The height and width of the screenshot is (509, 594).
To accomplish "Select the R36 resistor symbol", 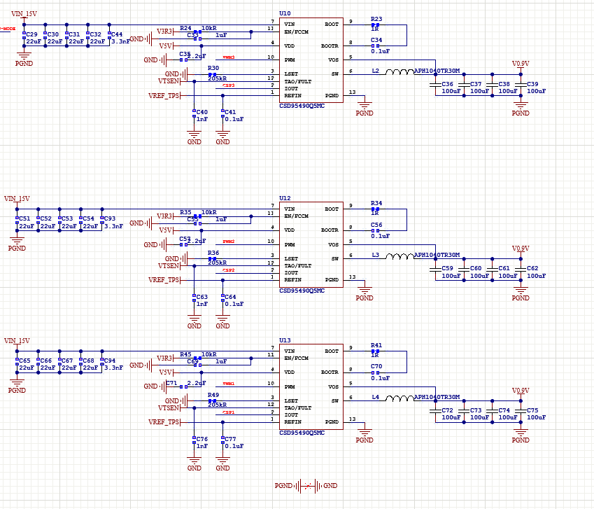I will pyautogui.click(x=212, y=259).
